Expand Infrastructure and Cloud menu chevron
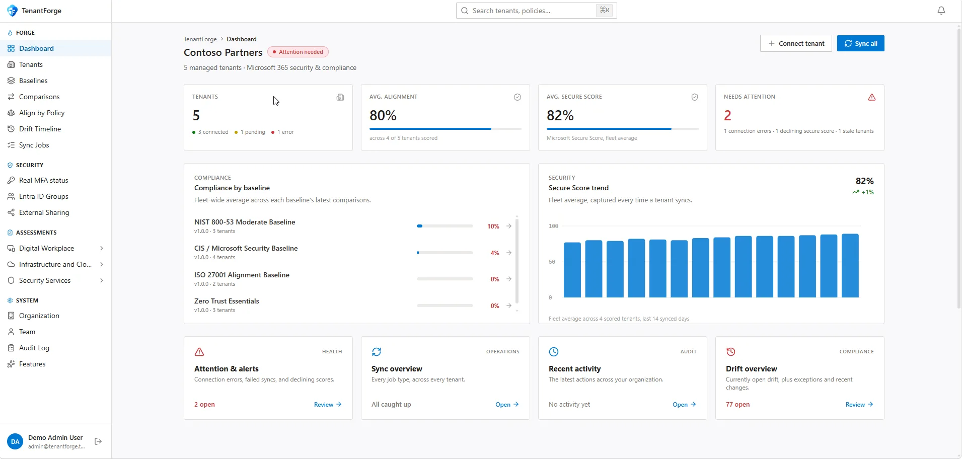Image resolution: width=962 pixels, height=459 pixels. [102, 264]
